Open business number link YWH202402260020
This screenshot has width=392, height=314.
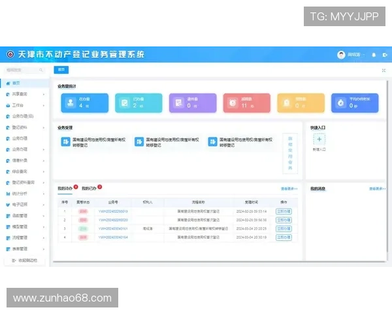(x=113, y=220)
